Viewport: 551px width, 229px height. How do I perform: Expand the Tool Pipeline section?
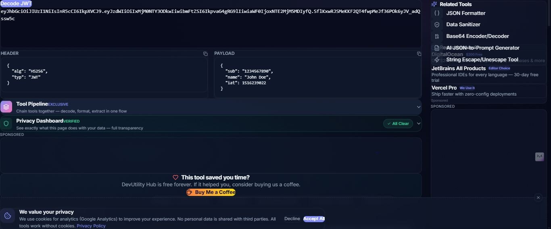(419, 107)
